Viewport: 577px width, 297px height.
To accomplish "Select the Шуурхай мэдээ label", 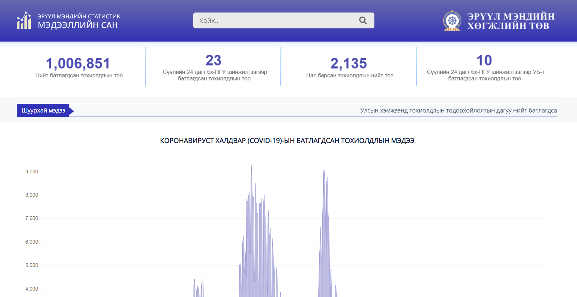I will pyautogui.click(x=43, y=110).
